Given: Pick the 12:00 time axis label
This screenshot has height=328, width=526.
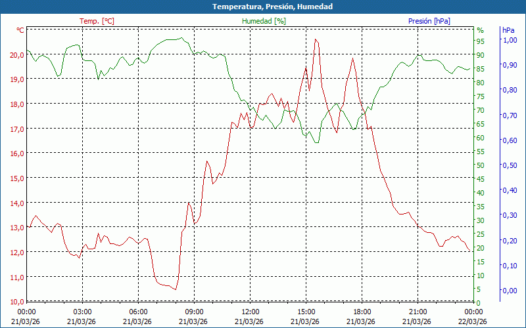Looking at the screenshot, I should pyautogui.click(x=250, y=312).
